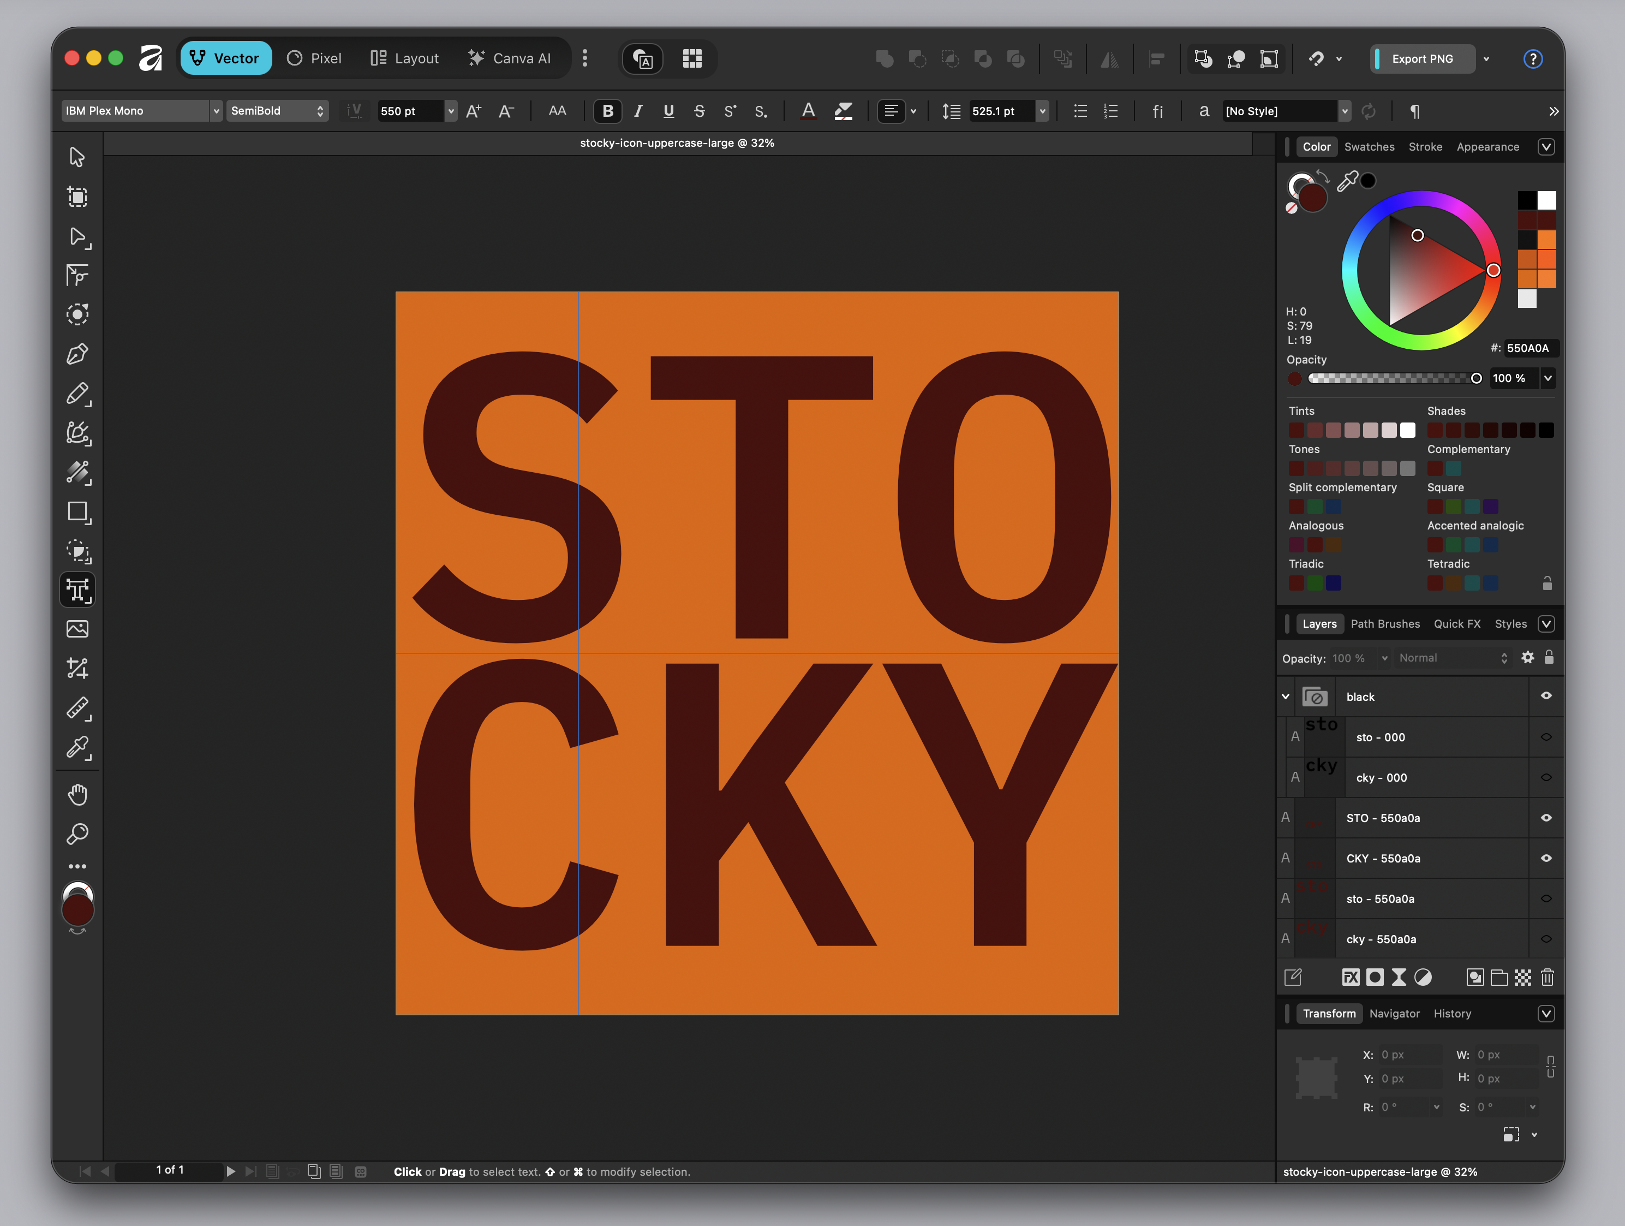Viewport: 1625px width, 1226px height.
Task: Open help question mark icon
Action: click(1532, 59)
